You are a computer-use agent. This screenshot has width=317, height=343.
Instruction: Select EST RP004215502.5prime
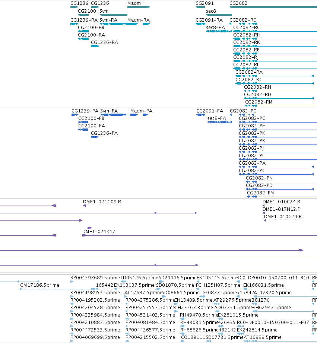point(150,337)
